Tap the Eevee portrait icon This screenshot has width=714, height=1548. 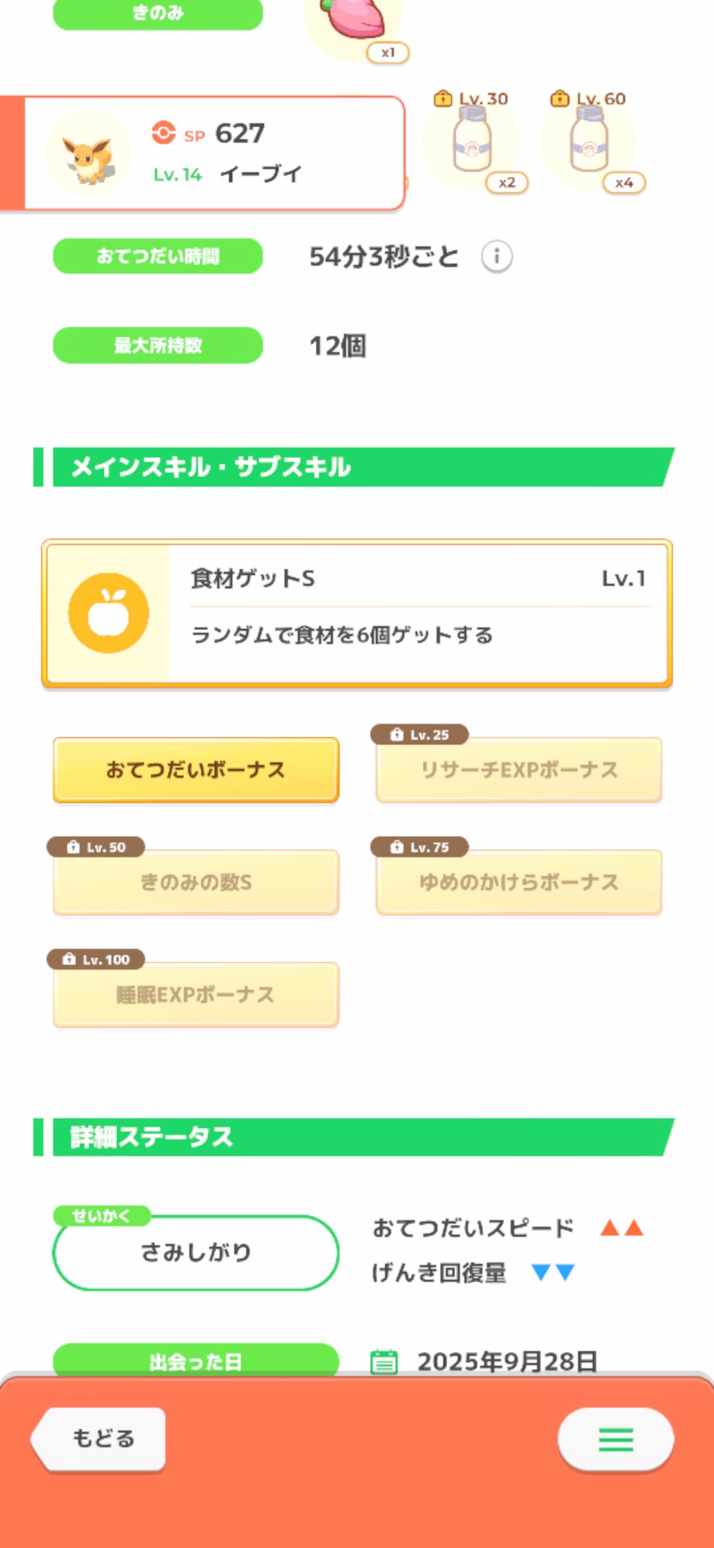click(88, 154)
